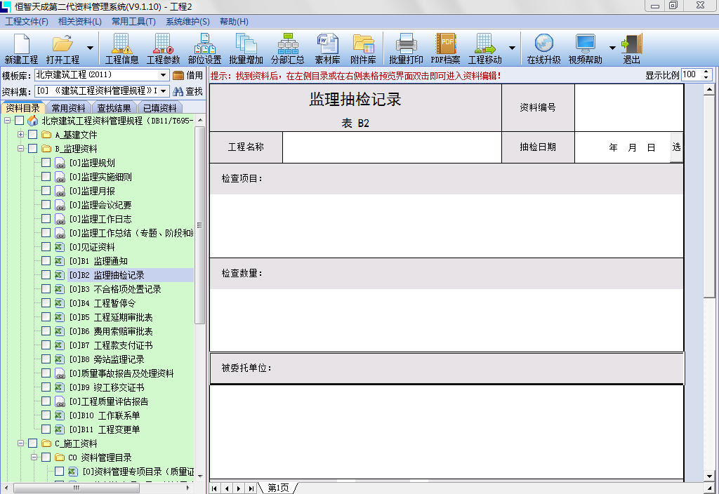
Task: Open the 系统维护(S) menu
Action: (x=187, y=22)
